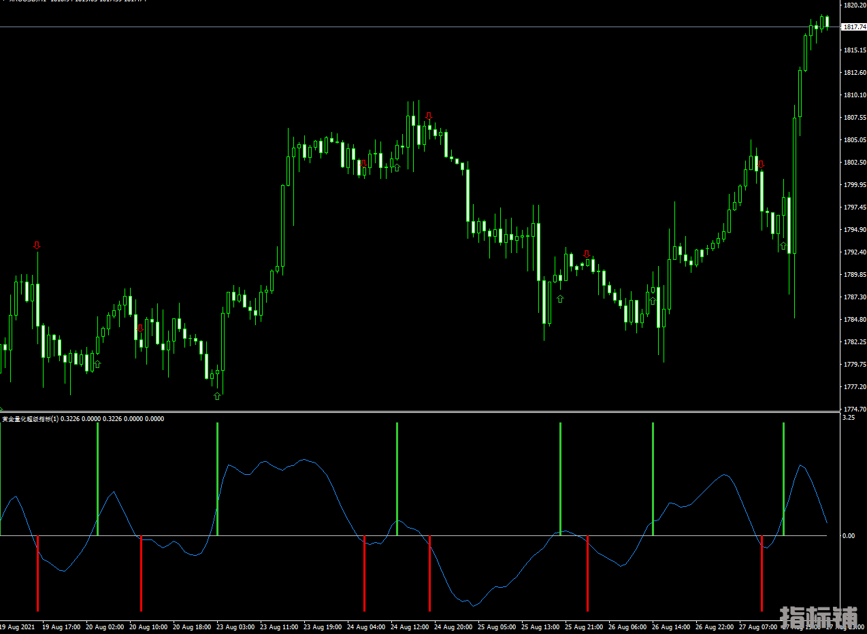Click the red sell arrow near 24 Aug 04:00

click(x=364, y=164)
